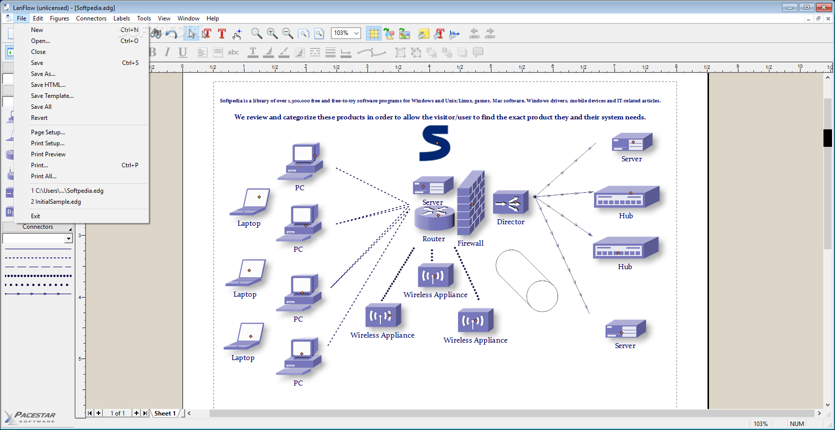Image resolution: width=835 pixels, height=430 pixels.
Task: Open the line thickness icon
Action: [x=330, y=52]
